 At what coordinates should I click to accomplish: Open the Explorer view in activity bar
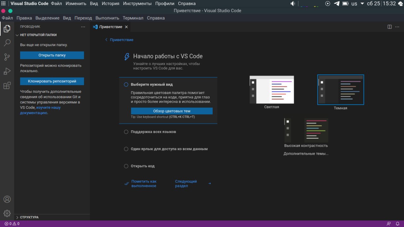7,29
